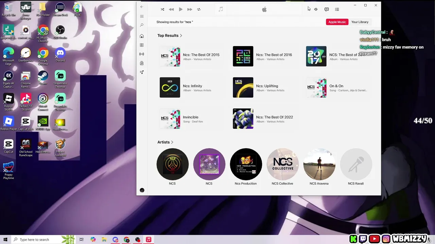Toggle shuffle in Apple Music
Viewport: 435px width, 244px height.
pos(162,9)
